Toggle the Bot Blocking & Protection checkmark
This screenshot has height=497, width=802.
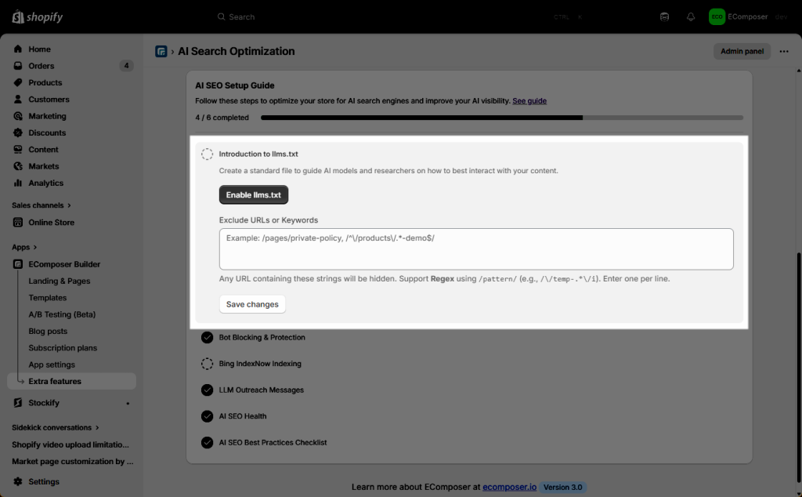[207, 337]
